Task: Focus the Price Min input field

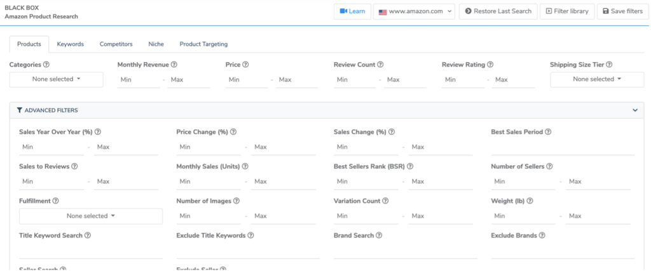Action: point(247,80)
